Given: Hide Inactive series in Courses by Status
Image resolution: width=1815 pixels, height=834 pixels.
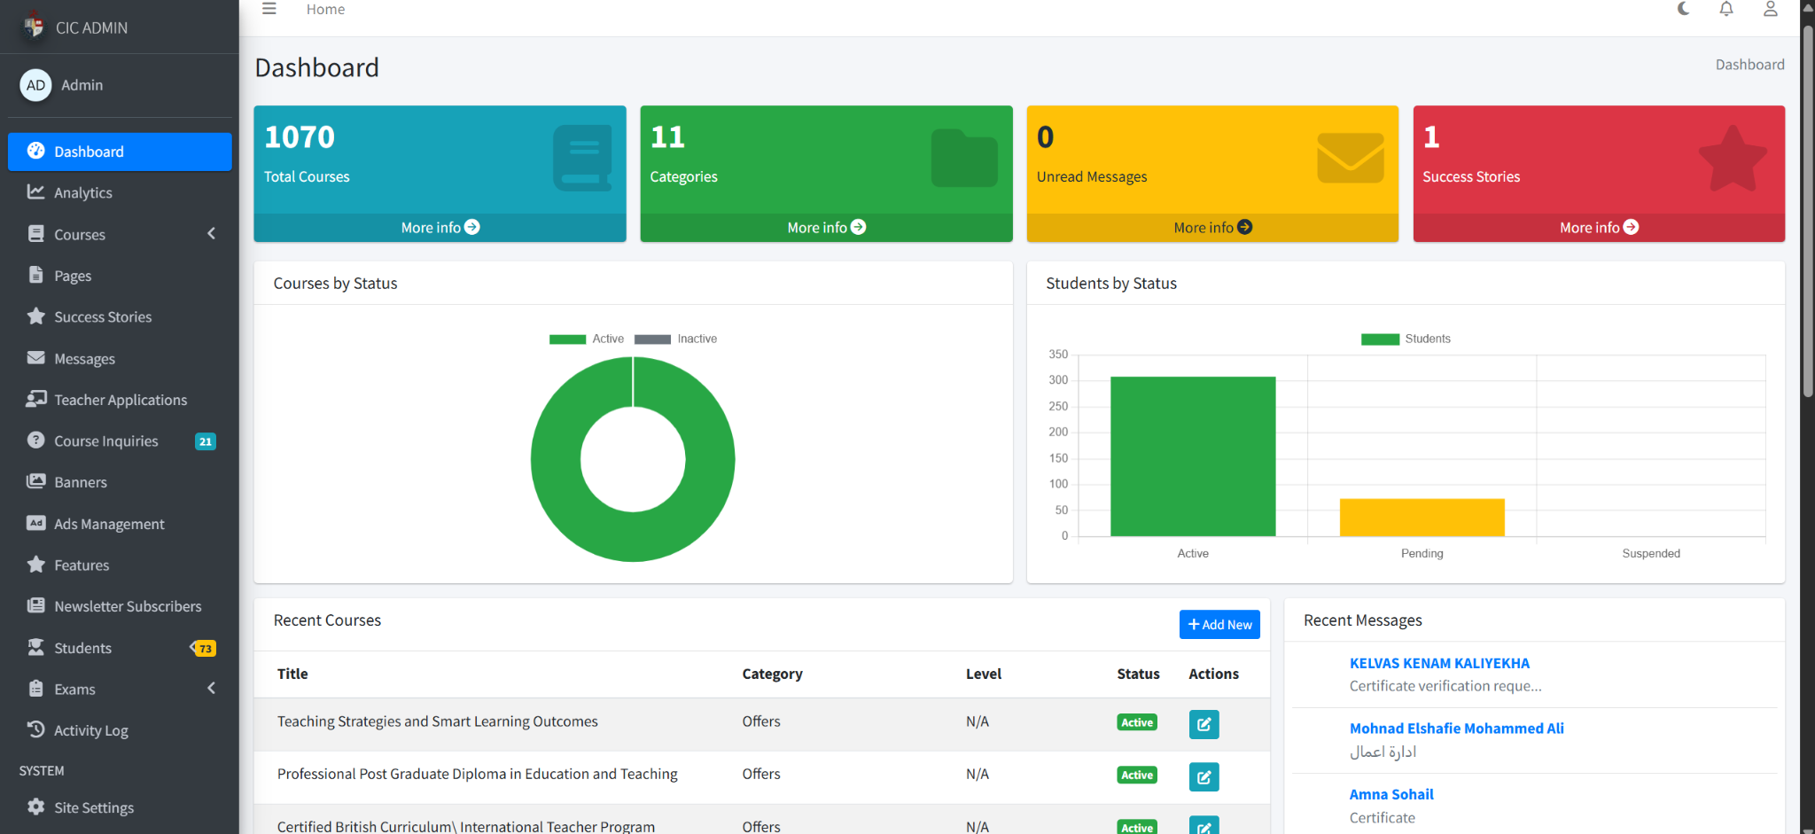Looking at the screenshot, I should (x=675, y=339).
